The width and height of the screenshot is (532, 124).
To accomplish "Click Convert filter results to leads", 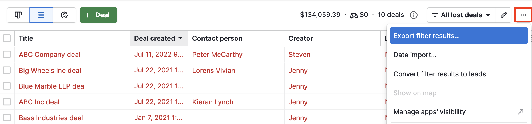I will [439, 74].
